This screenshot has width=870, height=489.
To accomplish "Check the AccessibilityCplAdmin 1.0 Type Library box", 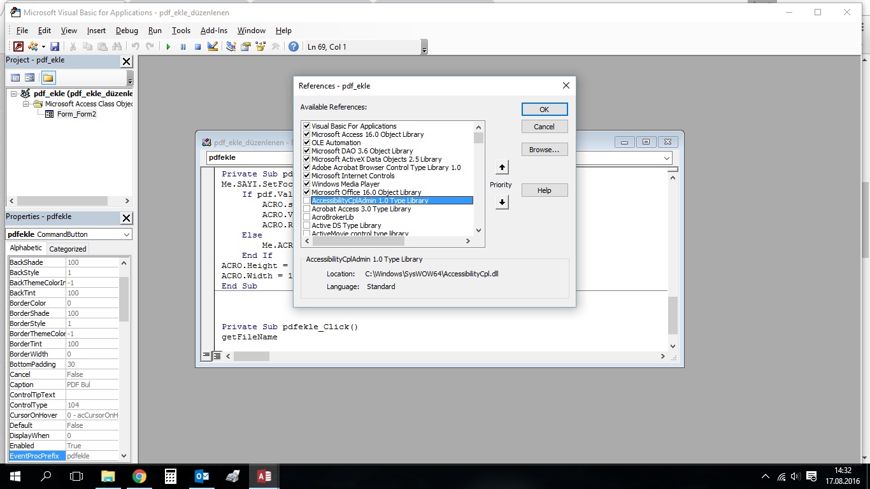I will coord(307,201).
